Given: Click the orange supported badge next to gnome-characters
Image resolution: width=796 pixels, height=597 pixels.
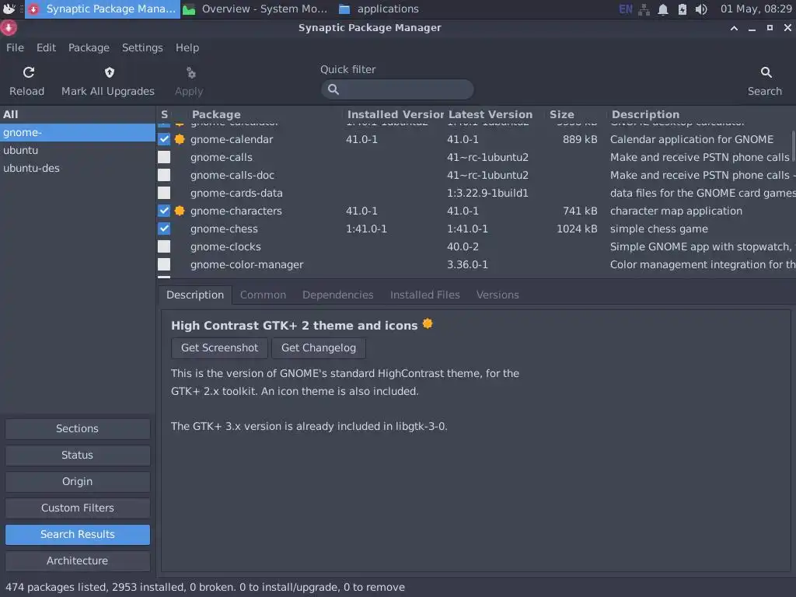Looking at the screenshot, I should [180, 211].
